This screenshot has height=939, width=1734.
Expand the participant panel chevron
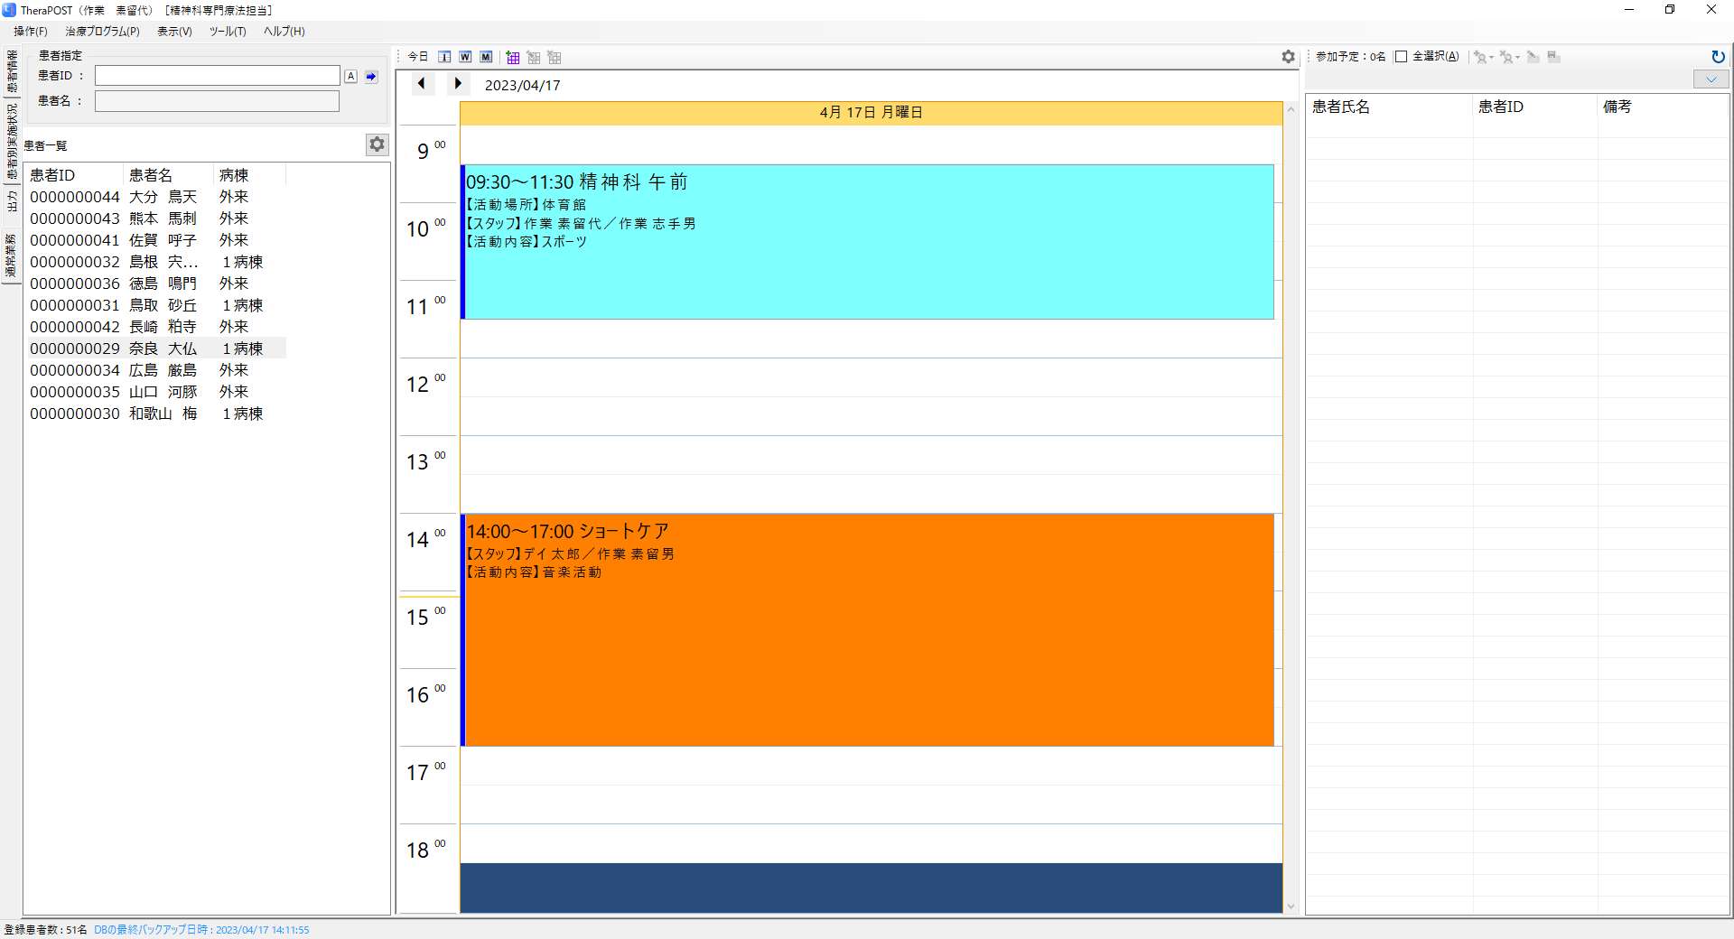1711,79
